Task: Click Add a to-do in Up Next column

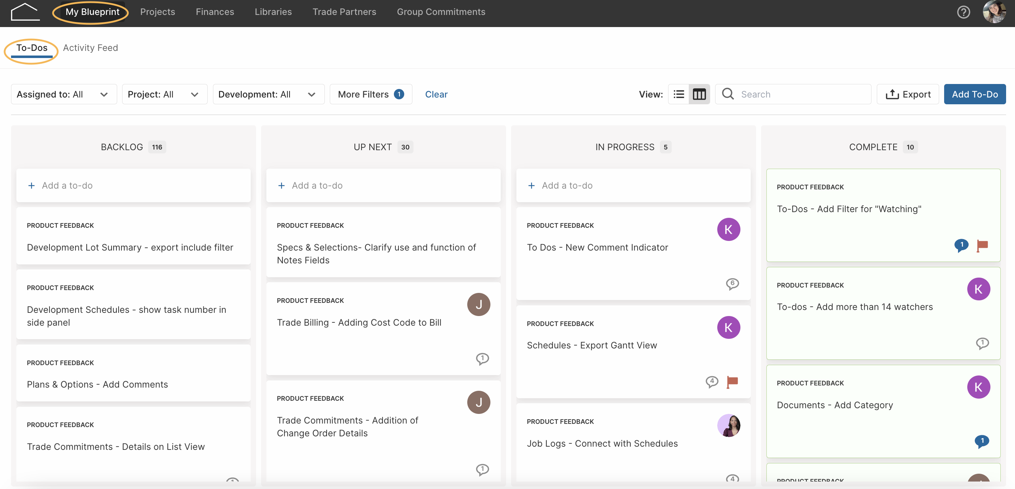Action: click(x=383, y=185)
